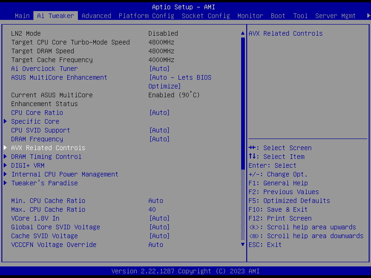This screenshot has height=278, width=371.
Task: Click ESC: Exit help line
Action: point(265,245)
